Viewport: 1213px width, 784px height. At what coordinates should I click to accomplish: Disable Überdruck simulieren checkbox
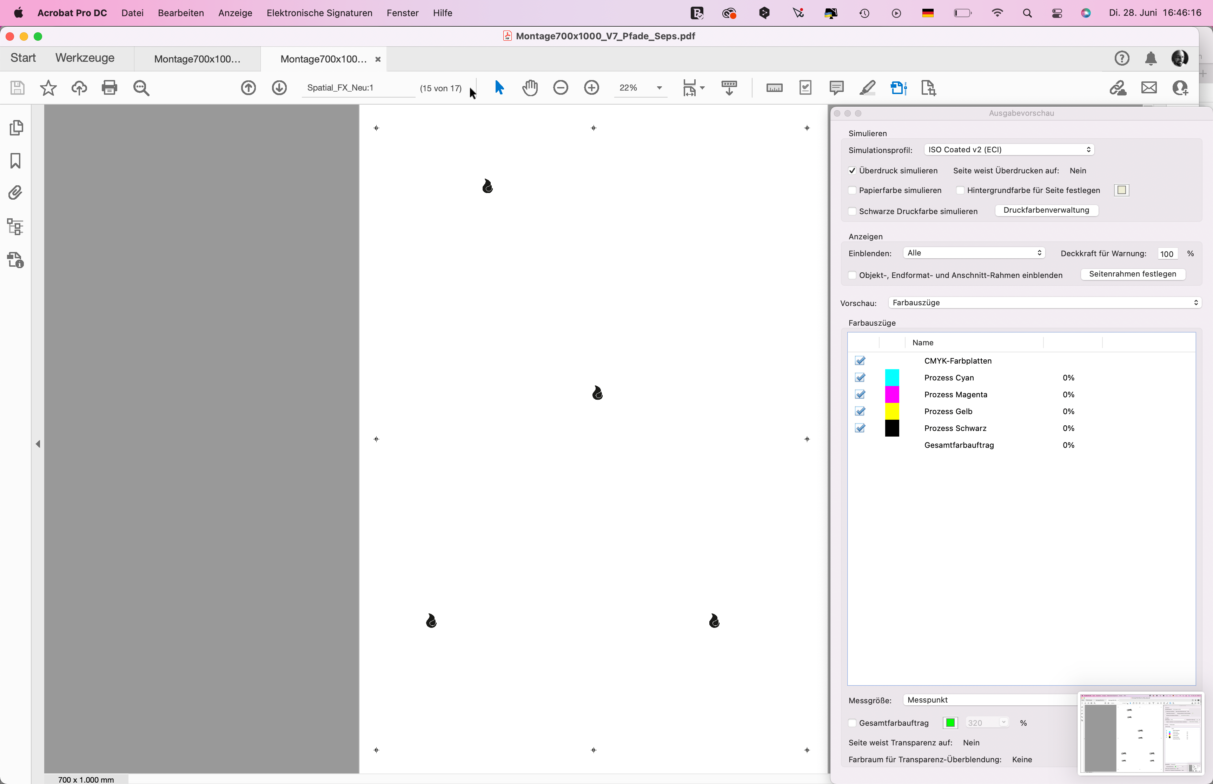click(x=852, y=171)
